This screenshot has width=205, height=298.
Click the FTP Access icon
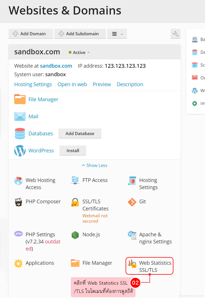coord(75,181)
